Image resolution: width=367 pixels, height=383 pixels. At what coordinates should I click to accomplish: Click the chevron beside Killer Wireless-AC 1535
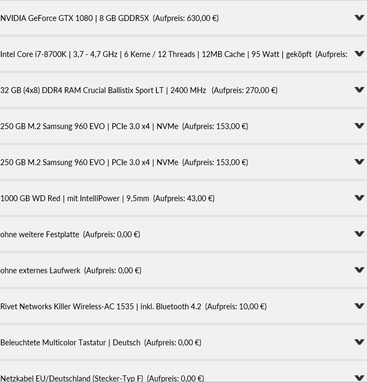click(359, 306)
